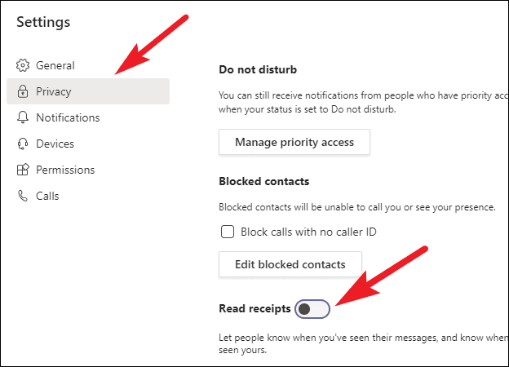Click the General gear icon
Viewport: 509px width, 367px height.
pos(23,65)
